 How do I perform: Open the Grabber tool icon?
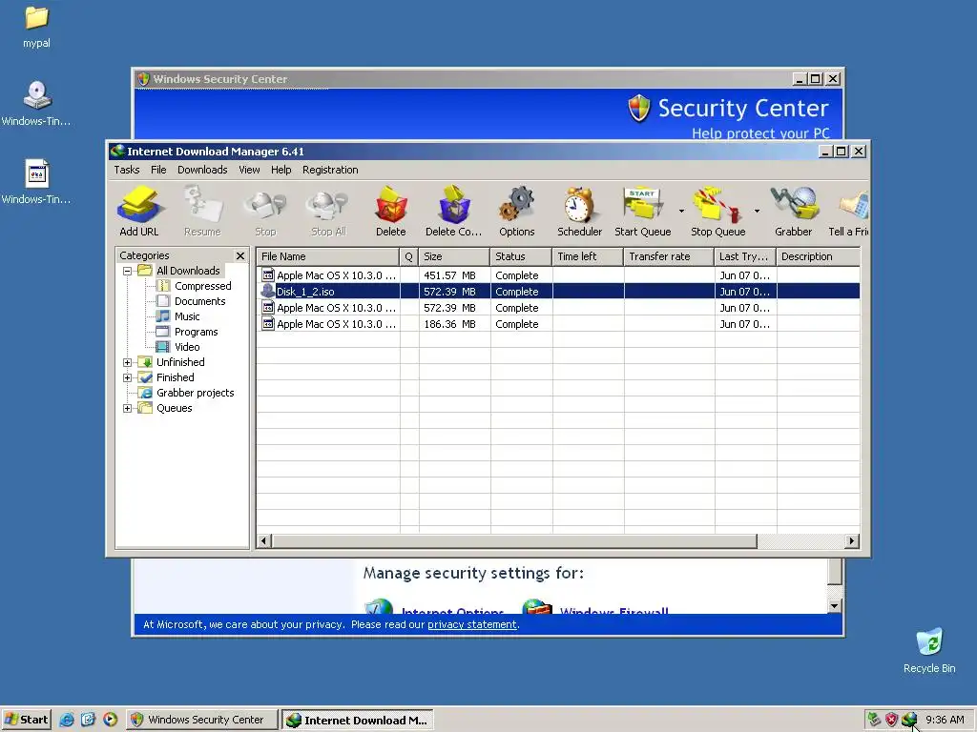pos(793,211)
